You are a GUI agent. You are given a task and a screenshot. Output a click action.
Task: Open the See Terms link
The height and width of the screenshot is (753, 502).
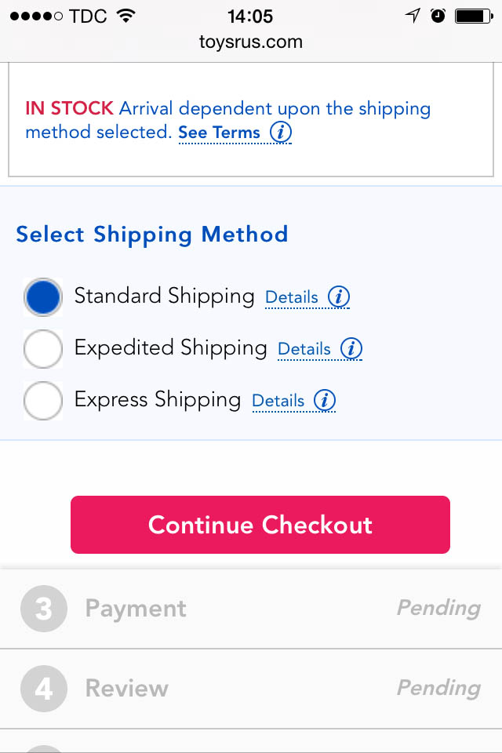click(219, 133)
